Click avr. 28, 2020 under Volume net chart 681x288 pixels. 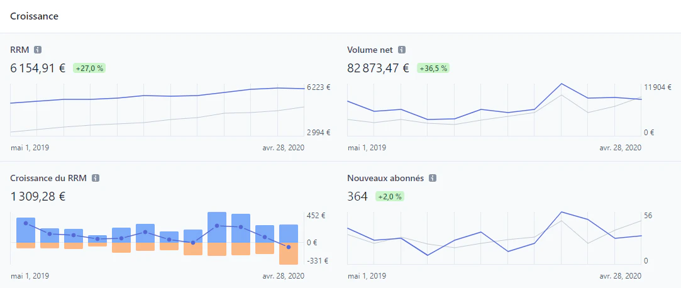[620, 148]
